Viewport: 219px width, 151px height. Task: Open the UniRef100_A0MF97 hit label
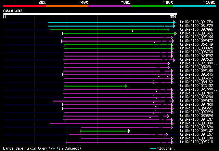196,56
